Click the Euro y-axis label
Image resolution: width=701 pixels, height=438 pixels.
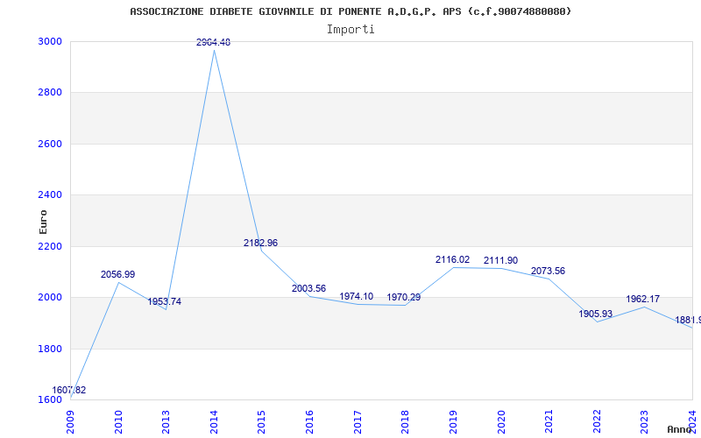click(44, 221)
